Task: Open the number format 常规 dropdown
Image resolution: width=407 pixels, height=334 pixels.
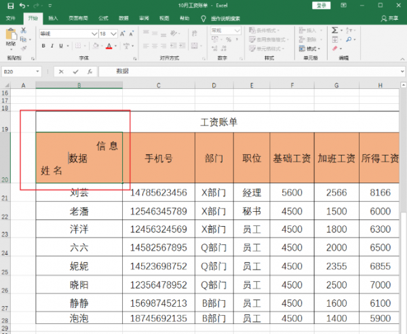Action: click(x=237, y=31)
